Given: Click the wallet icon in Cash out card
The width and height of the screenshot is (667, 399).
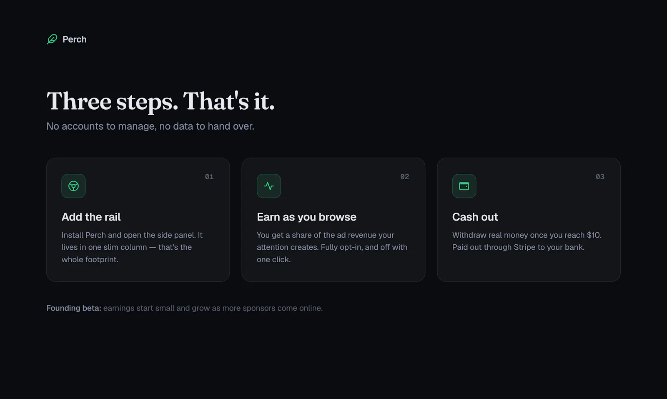Looking at the screenshot, I should (x=464, y=186).
